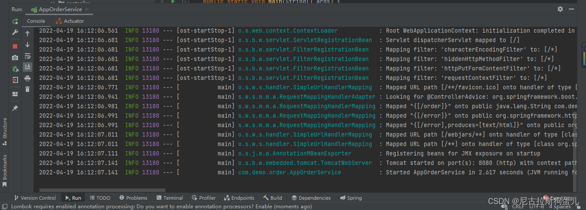Click the attach debugger bug icon
Image resolution: width=586 pixels, height=210 pixels.
pos(15,69)
